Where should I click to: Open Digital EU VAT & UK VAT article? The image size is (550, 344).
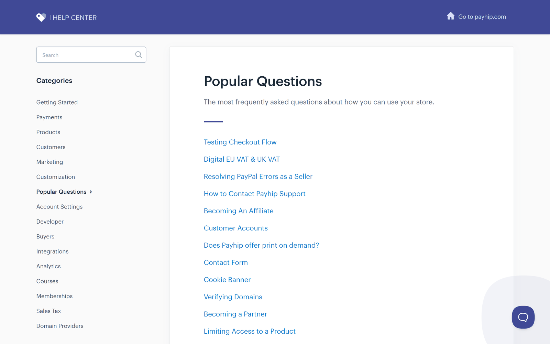(242, 159)
